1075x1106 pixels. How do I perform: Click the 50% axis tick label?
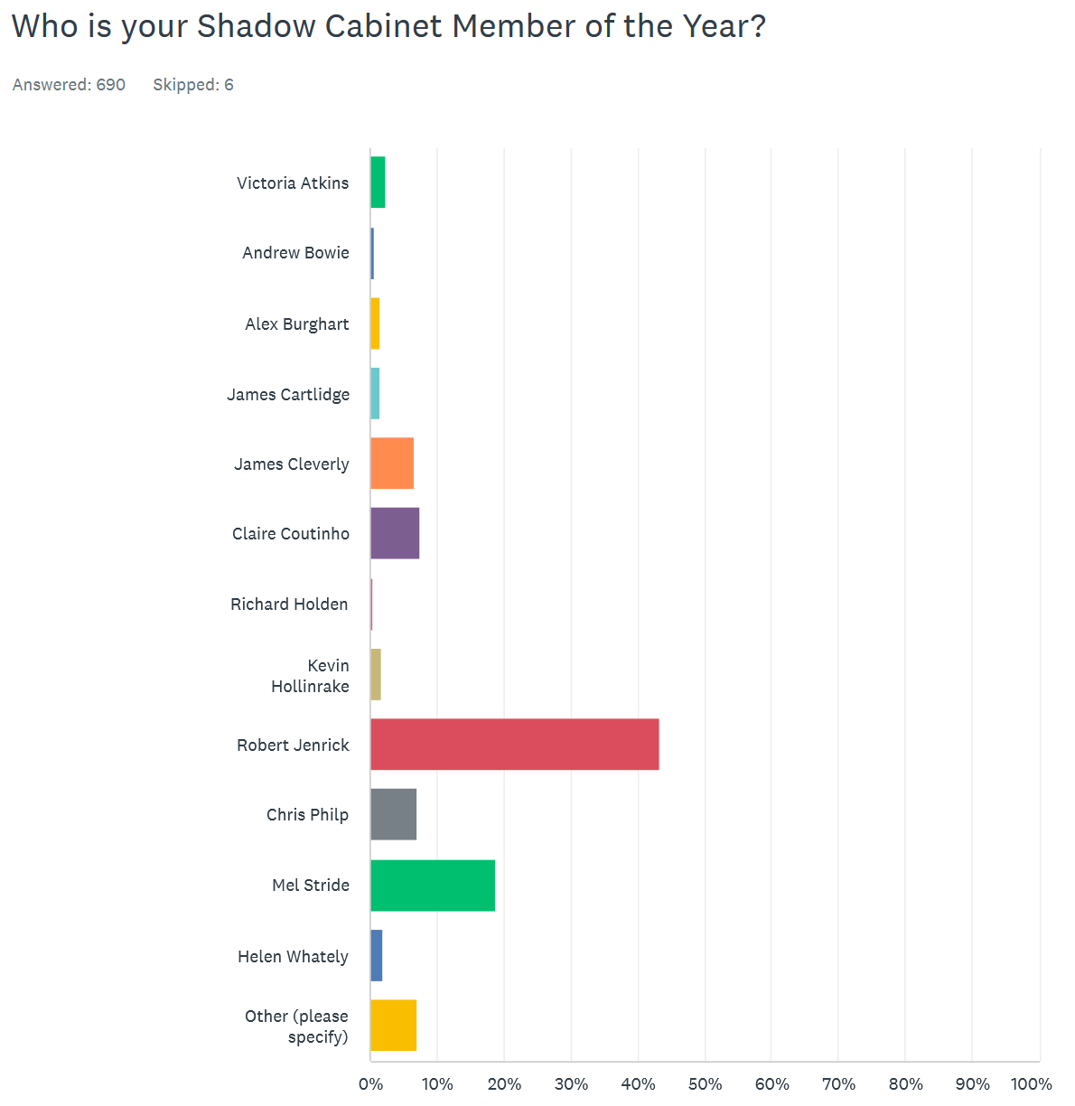tap(705, 1084)
